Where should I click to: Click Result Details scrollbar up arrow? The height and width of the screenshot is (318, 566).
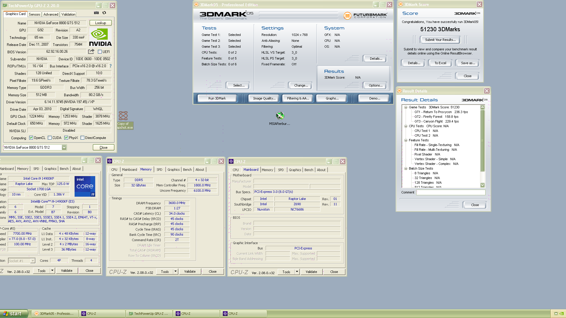click(x=482, y=107)
